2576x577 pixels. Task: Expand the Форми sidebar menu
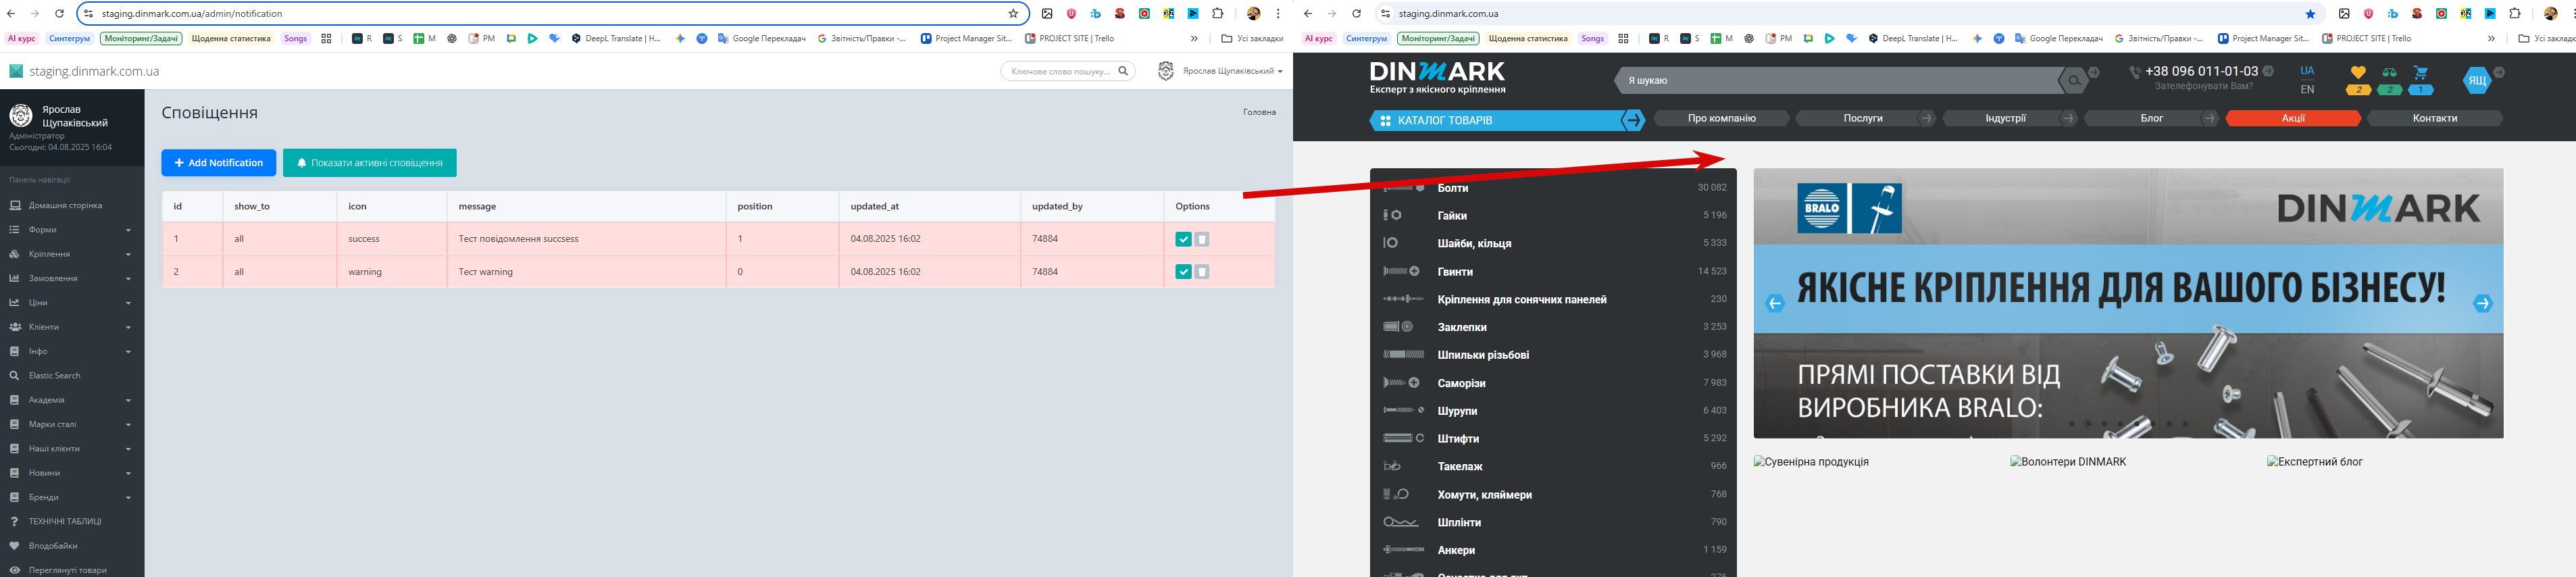[72, 230]
